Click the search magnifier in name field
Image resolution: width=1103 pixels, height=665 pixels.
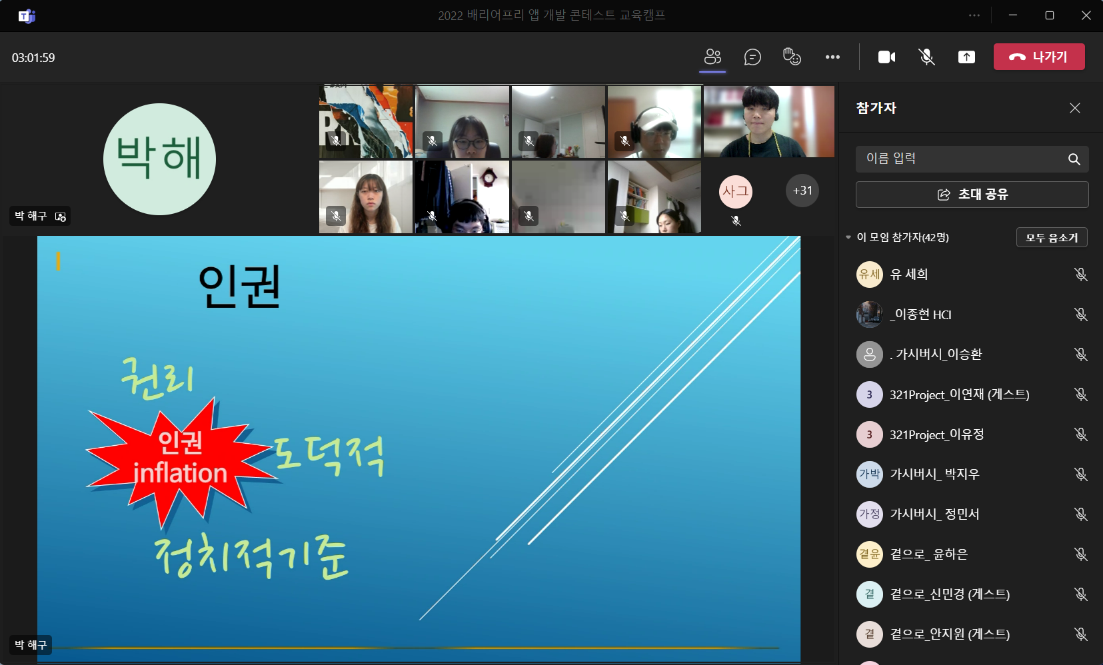point(1074,159)
